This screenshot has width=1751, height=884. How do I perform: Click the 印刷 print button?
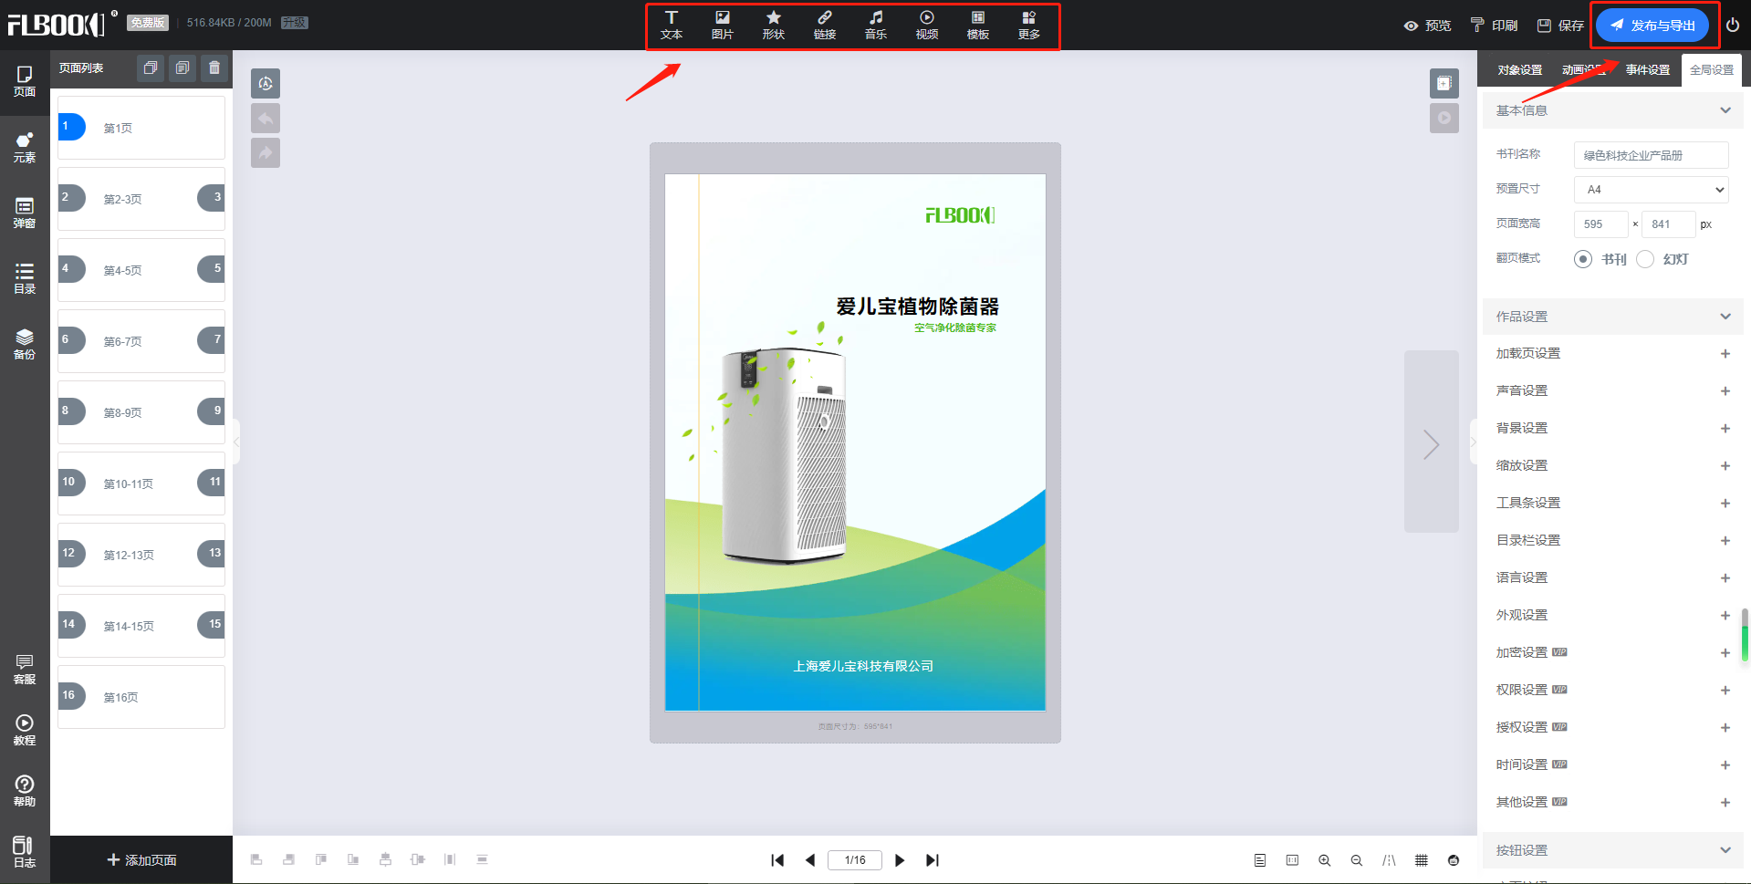point(1495,26)
